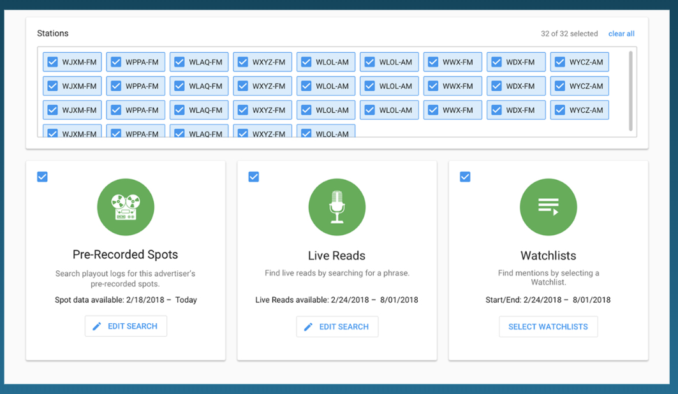Click the pencil icon on Live Reads Edit Search
The width and height of the screenshot is (678, 394).
pyautogui.click(x=307, y=326)
